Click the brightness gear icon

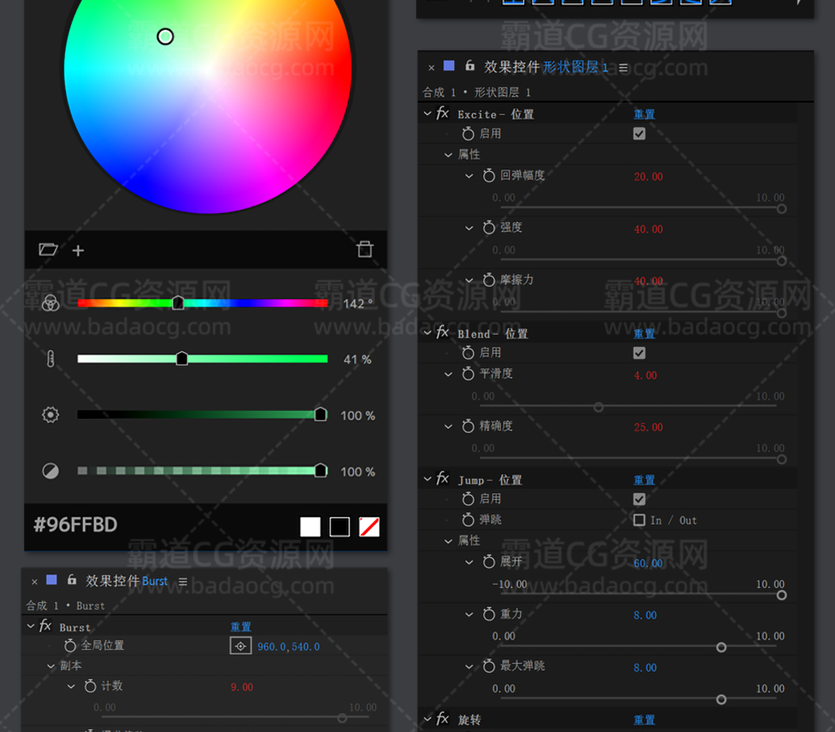click(50, 415)
